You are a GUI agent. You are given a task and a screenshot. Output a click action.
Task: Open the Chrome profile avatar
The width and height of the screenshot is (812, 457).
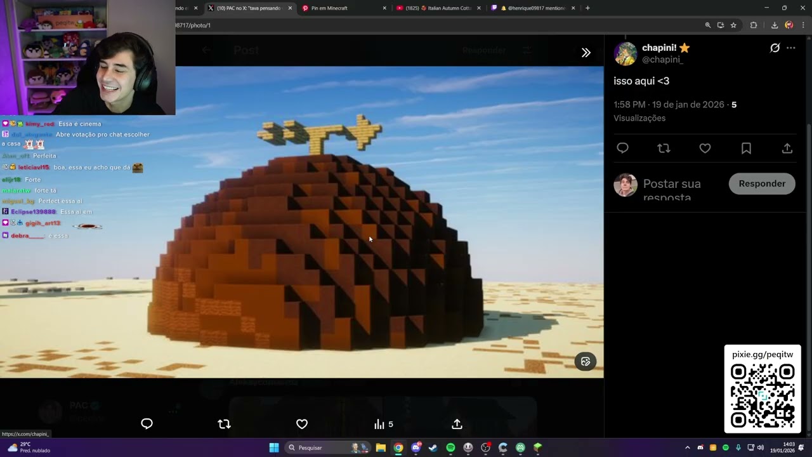coord(789,25)
